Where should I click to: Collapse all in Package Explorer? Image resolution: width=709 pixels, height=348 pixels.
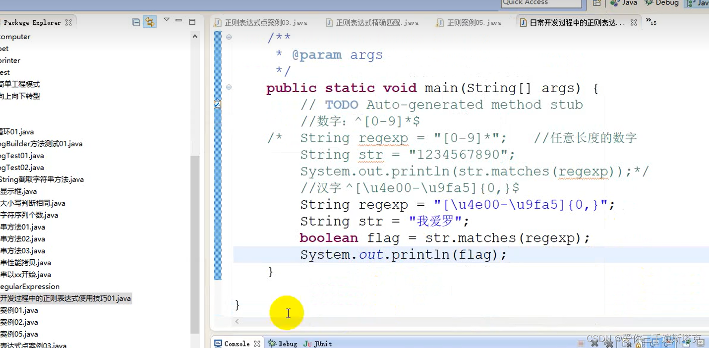tap(136, 22)
